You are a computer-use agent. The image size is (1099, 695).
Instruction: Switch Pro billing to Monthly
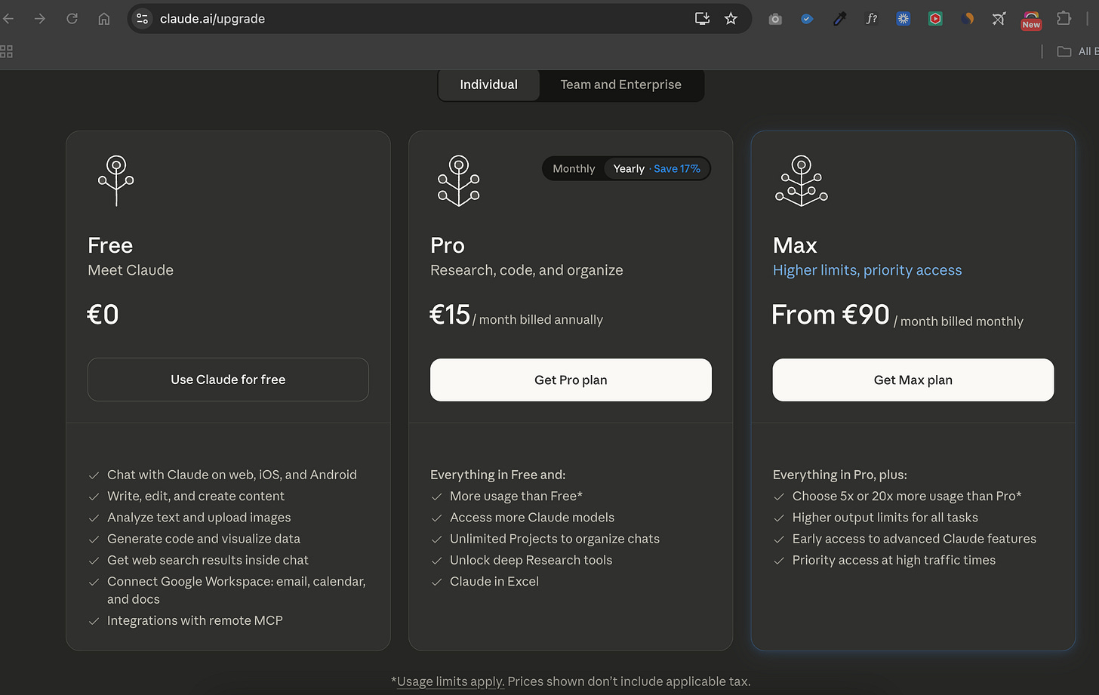(x=574, y=169)
